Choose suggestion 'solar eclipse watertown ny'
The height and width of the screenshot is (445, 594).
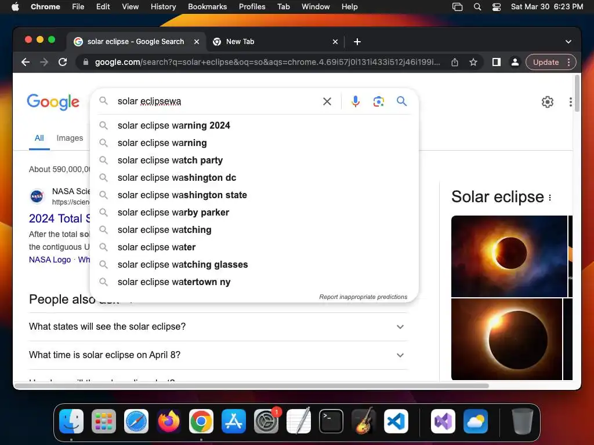(x=254, y=282)
